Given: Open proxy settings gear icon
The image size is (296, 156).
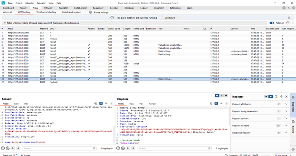Looking at the screenshot, I should coord(90,12).
